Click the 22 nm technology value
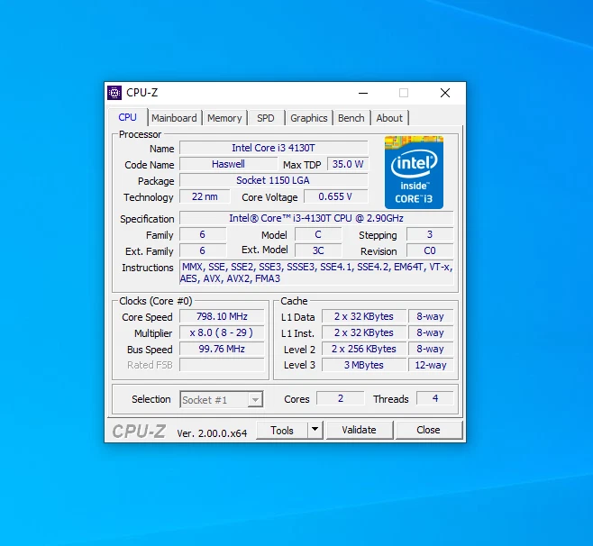Viewport: 593px width, 546px height. (x=205, y=196)
